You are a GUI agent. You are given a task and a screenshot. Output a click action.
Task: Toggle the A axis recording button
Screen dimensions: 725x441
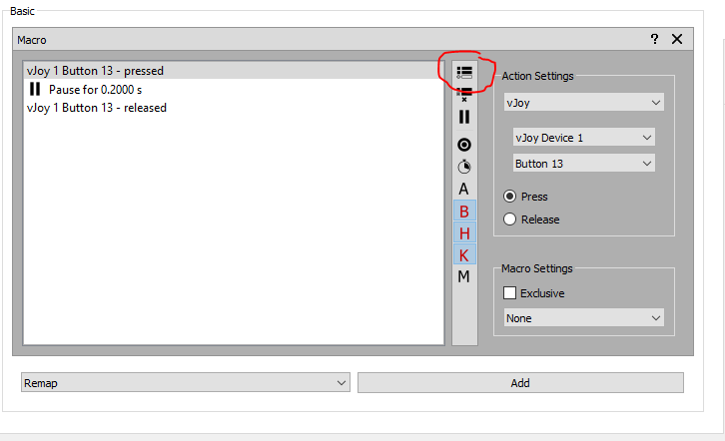[463, 189]
